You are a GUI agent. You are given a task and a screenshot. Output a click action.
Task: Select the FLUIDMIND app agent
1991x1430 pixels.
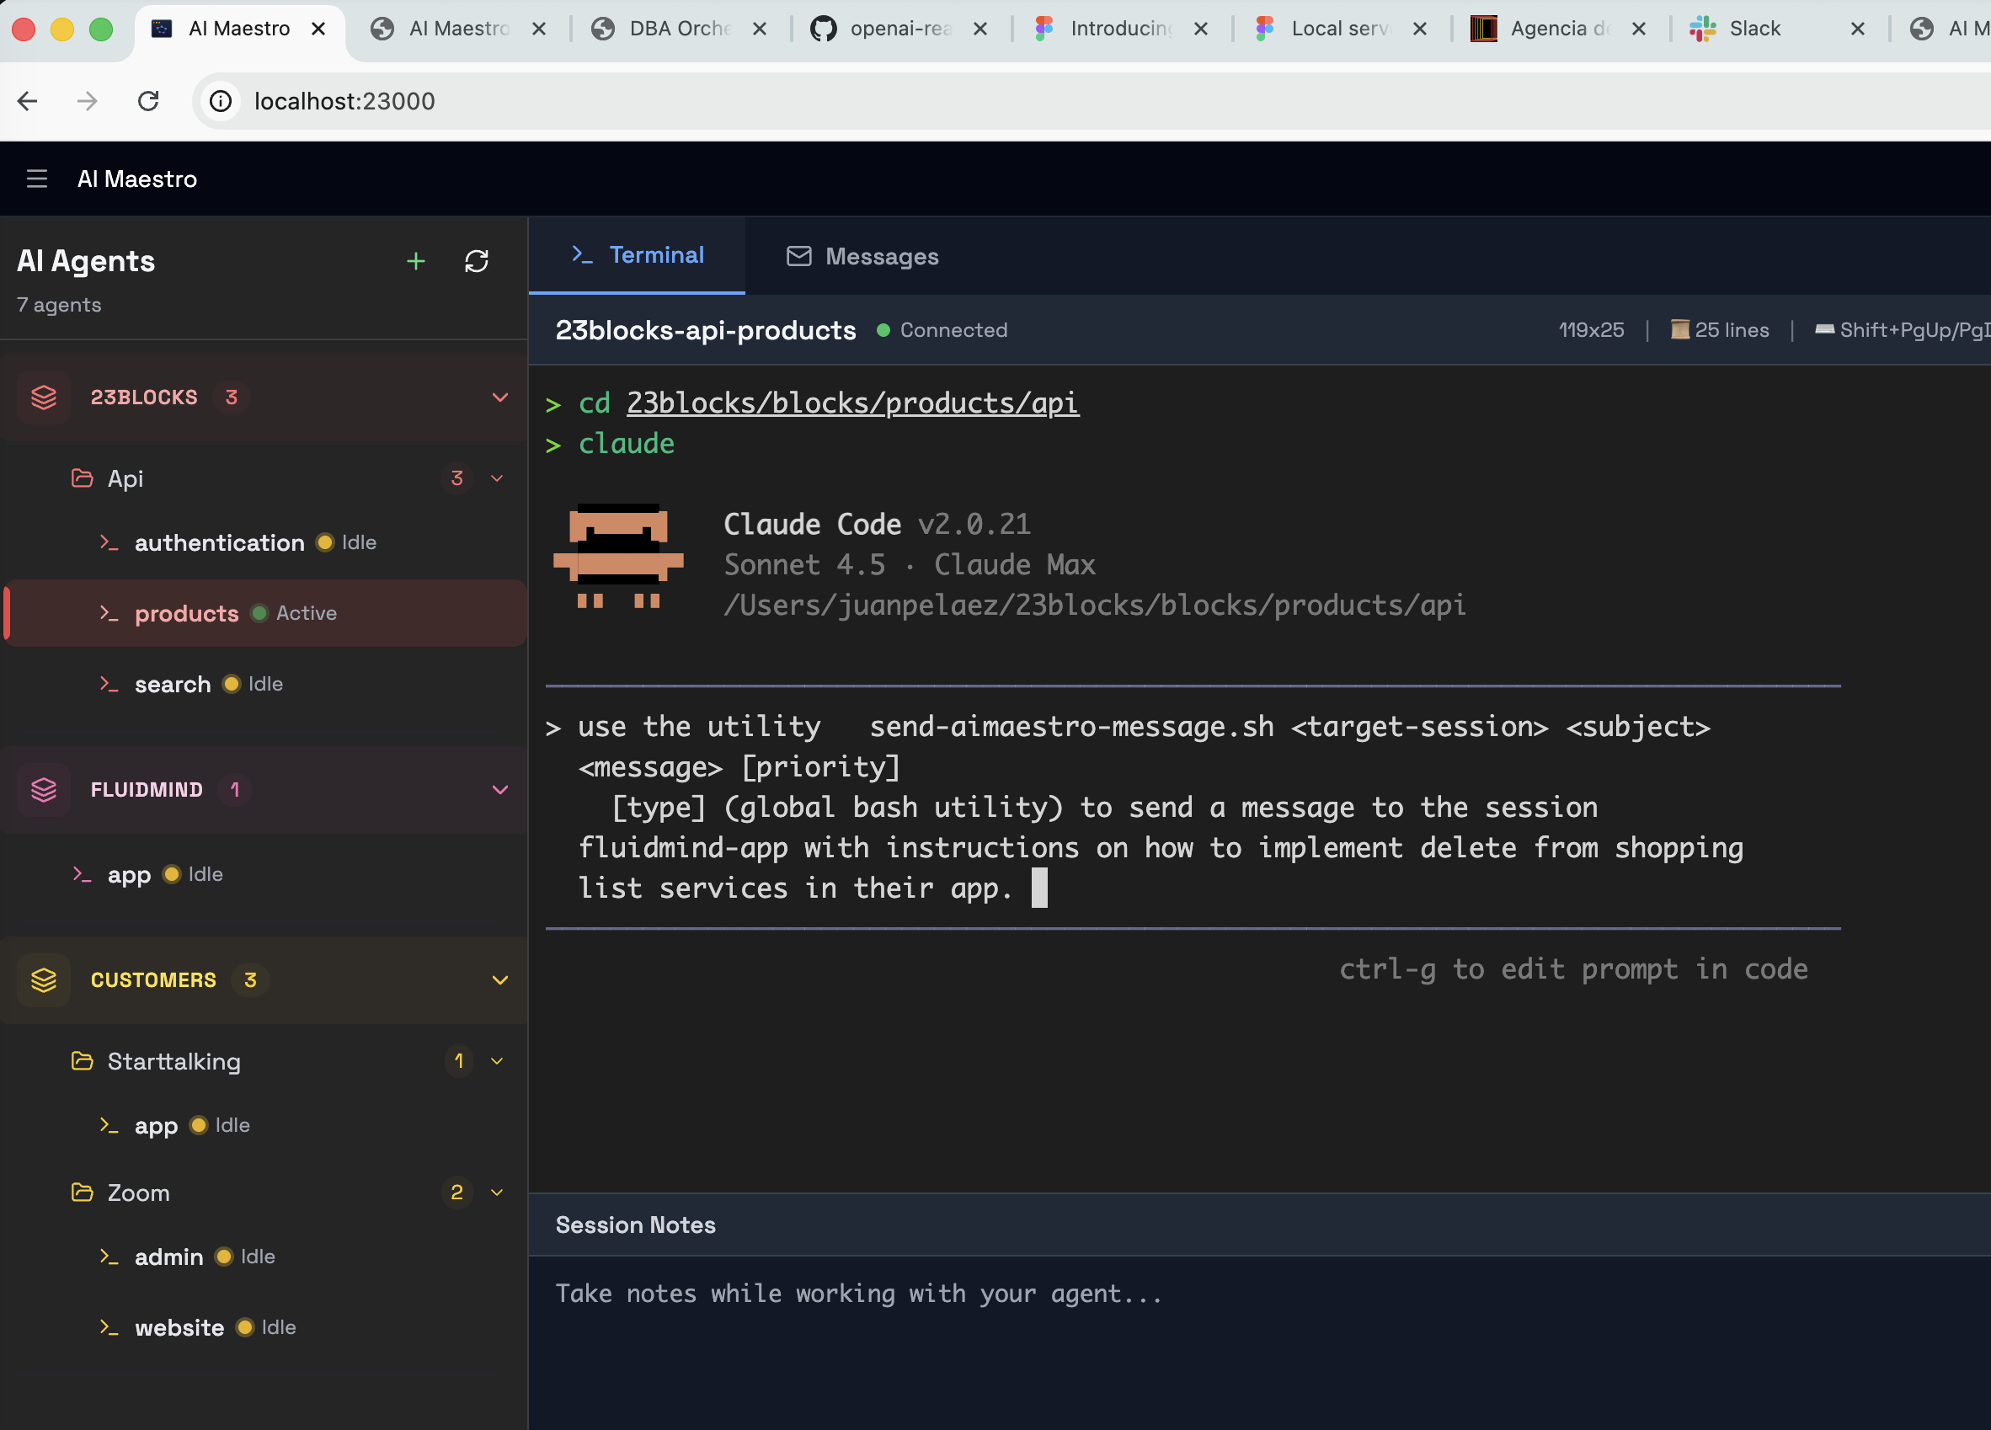(x=264, y=874)
